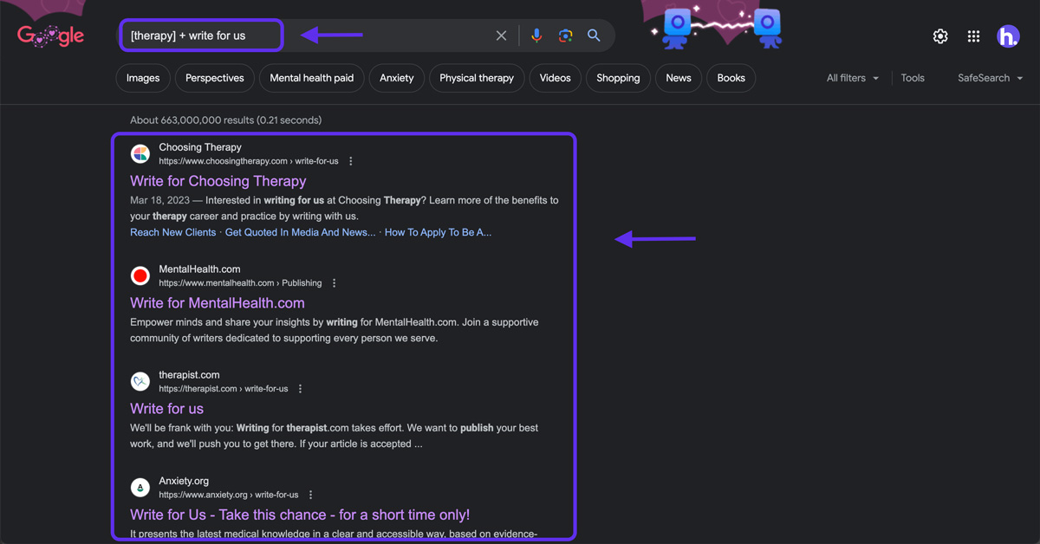Expand the SafeSearch dropdown

pyautogui.click(x=991, y=78)
